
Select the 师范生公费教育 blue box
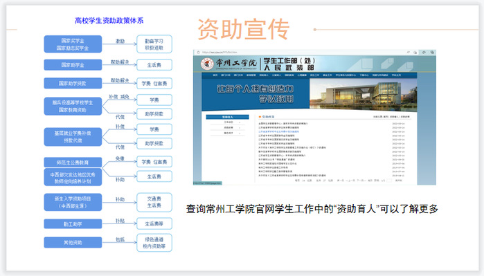point(73,162)
